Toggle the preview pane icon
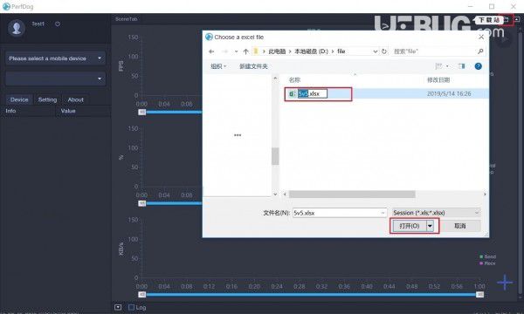This screenshot has height=314, width=524. coord(462,66)
